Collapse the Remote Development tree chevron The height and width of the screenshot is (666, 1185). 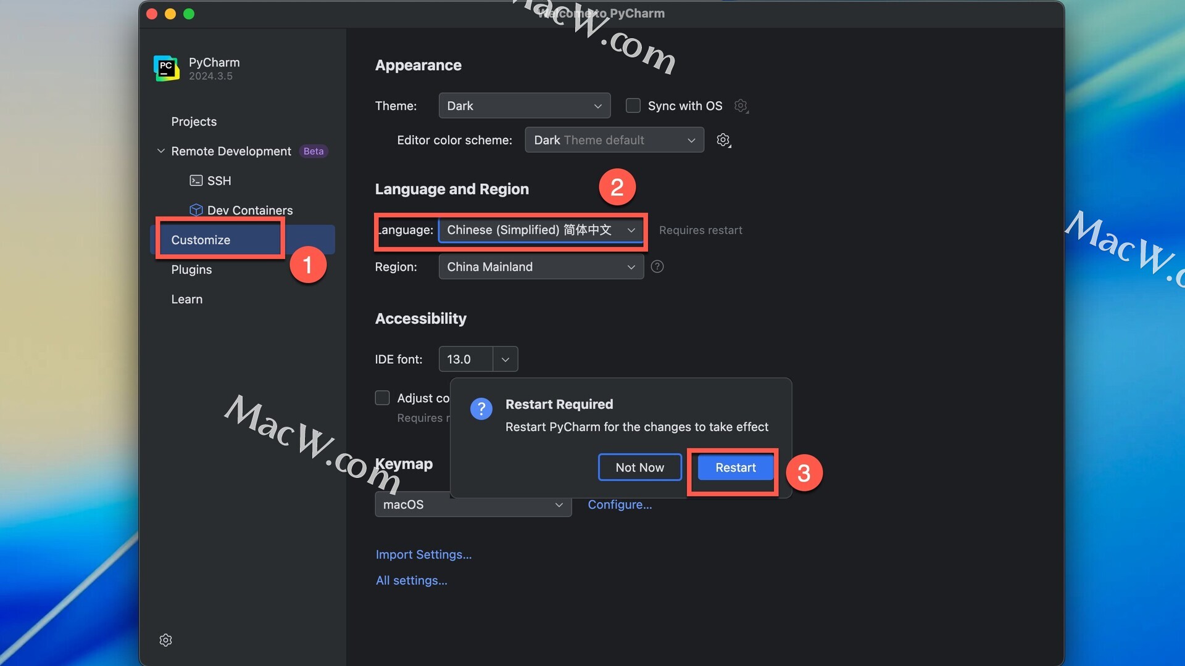160,151
